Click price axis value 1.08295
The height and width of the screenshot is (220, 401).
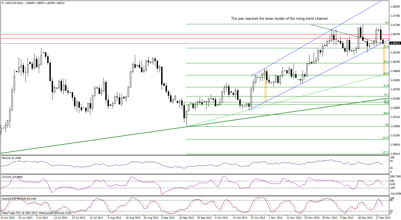(395, 6)
